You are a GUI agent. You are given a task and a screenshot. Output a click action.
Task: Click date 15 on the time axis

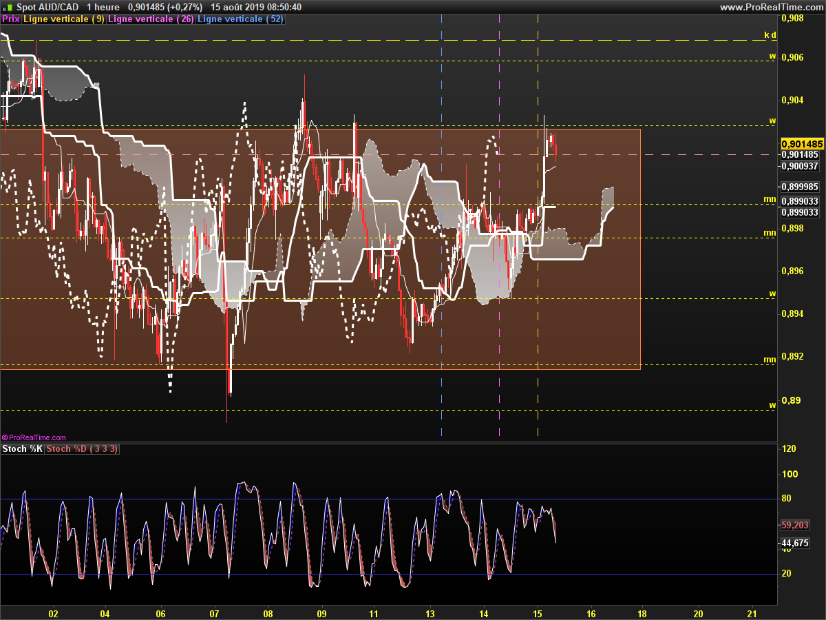(538, 613)
